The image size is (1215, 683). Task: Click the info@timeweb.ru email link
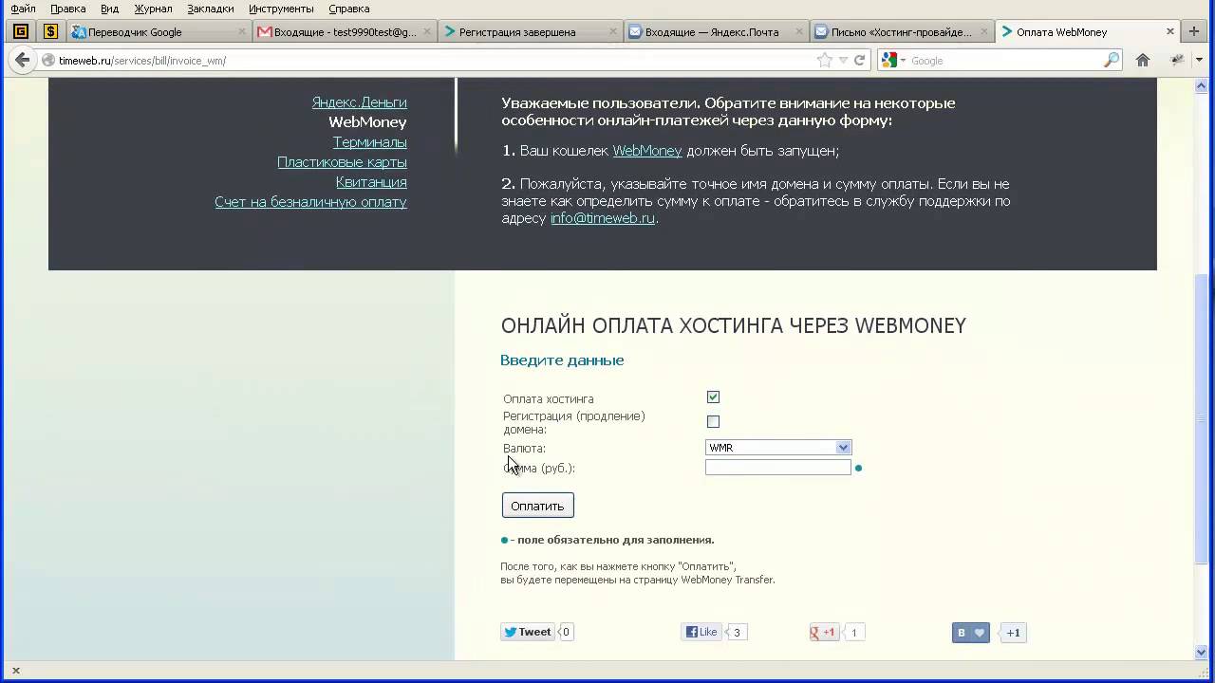click(603, 218)
